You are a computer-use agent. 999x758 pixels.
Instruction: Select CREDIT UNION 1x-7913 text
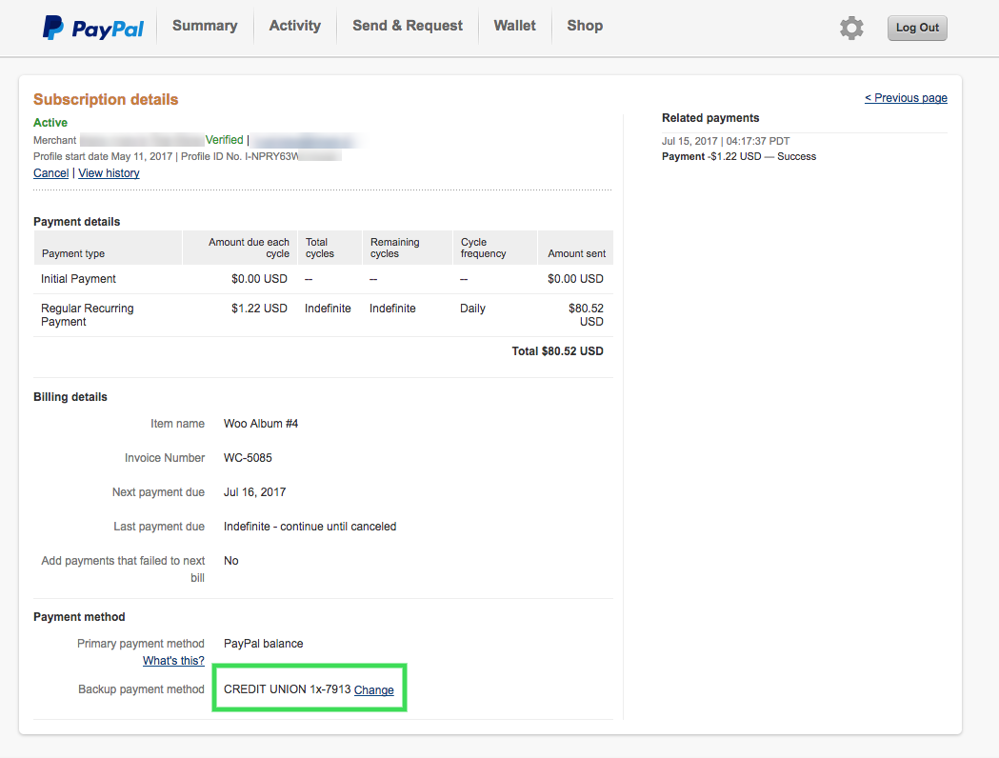(x=288, y=689)
